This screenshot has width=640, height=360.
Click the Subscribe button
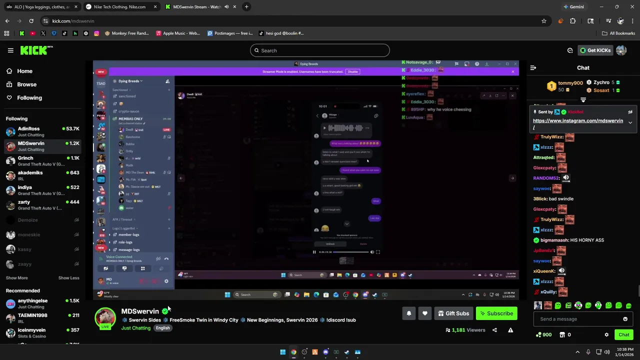coord(496,313)
